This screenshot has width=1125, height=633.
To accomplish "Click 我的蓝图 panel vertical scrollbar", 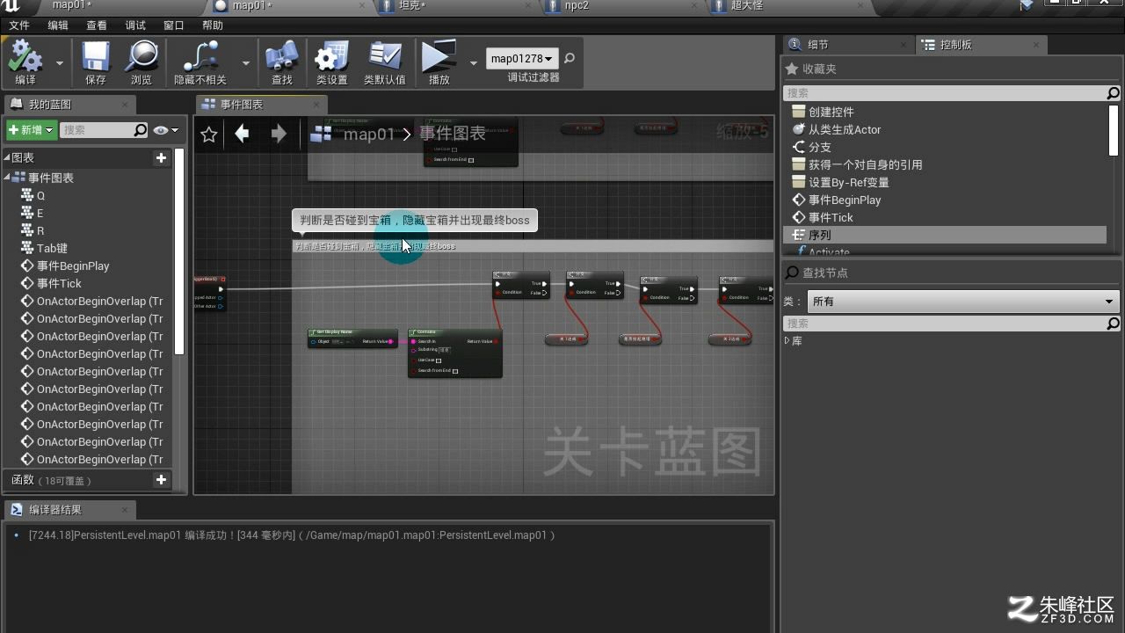I will [179, 251].
